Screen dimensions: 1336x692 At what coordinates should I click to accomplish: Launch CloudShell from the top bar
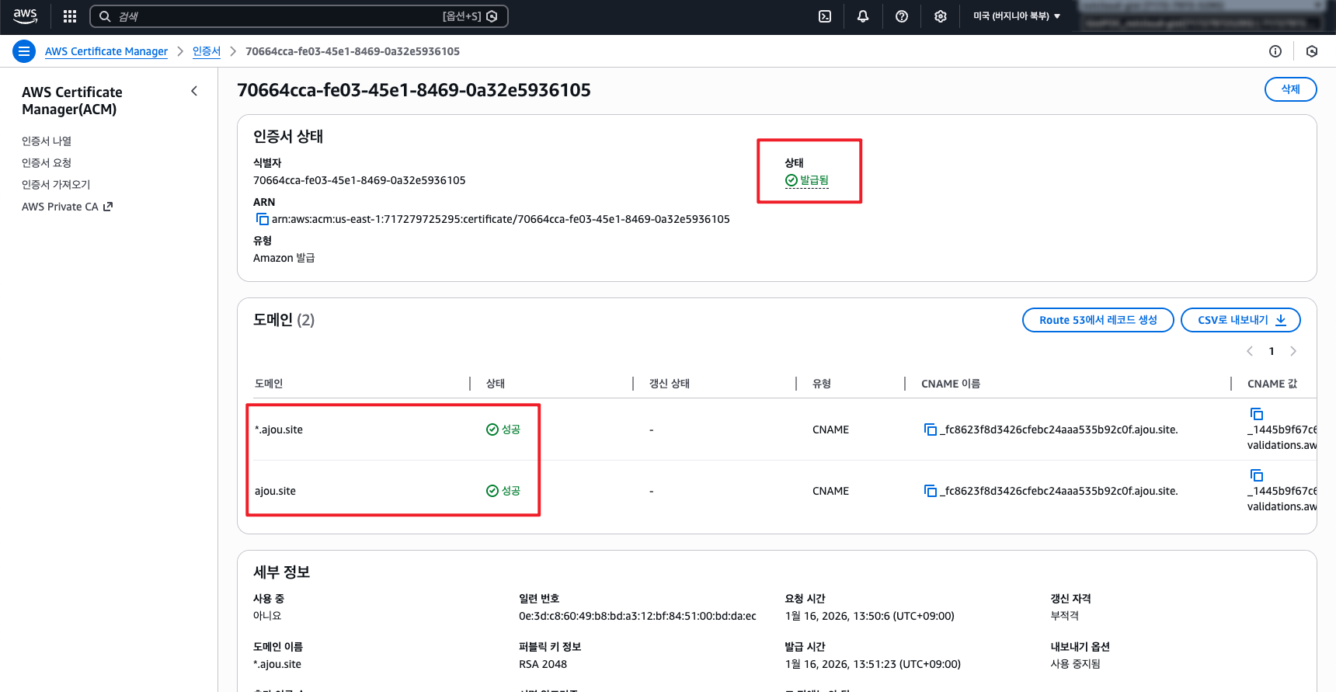[x=825, y=16]
